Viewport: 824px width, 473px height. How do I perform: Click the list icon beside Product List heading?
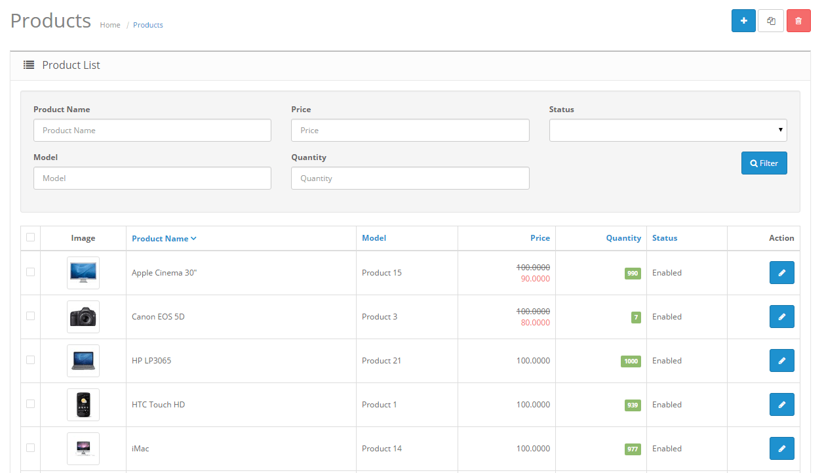(x=28, y=64)
